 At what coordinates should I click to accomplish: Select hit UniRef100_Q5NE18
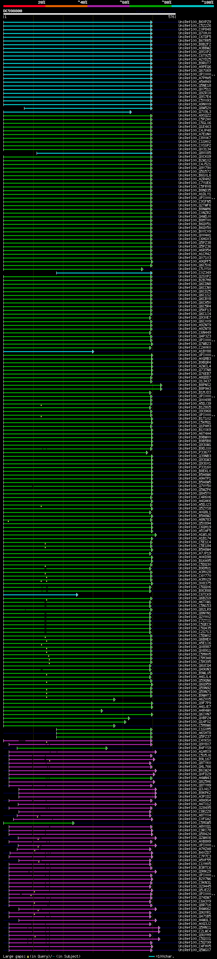tap(195, 86)
